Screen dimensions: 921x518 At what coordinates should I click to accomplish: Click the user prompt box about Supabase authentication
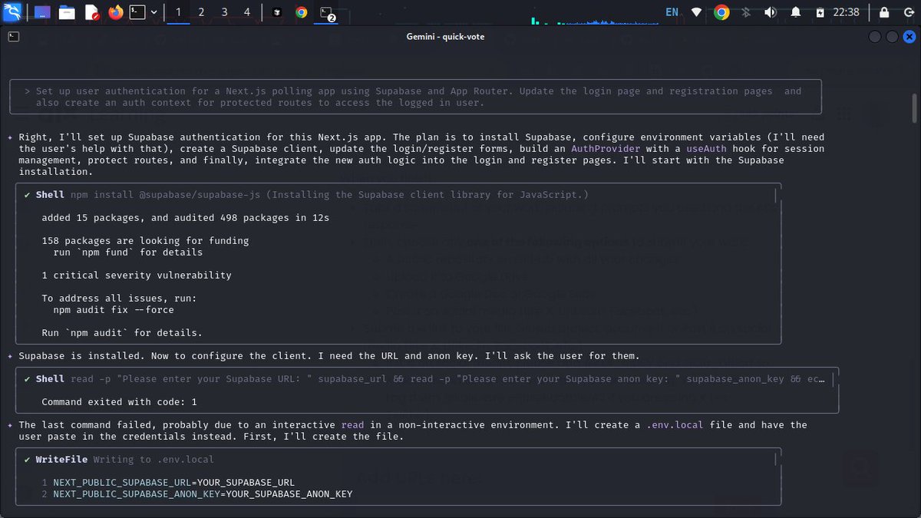pyautogui.click(x=416, y=97)
